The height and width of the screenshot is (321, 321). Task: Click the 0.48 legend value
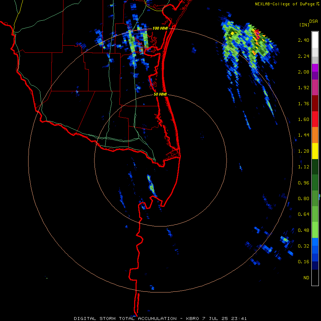[x=304, y=230]
